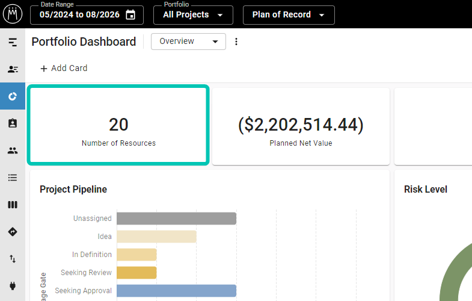Click the Seeking Review axis label
Viewport: 472px width, 301px height.
click(86, 272)
